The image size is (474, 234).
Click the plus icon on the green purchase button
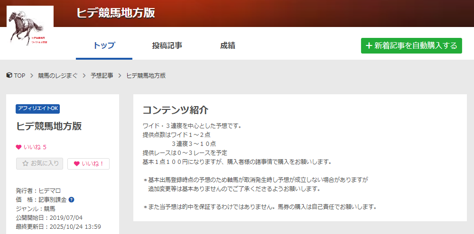[x=369, y=46]
